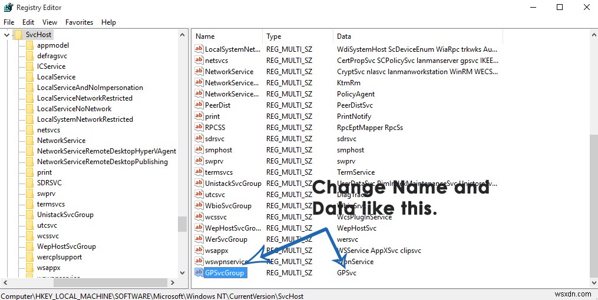Viewport: 598px width, 300px height.
Task: Select the PeerDist value name
Action: (x=217, y=105)
